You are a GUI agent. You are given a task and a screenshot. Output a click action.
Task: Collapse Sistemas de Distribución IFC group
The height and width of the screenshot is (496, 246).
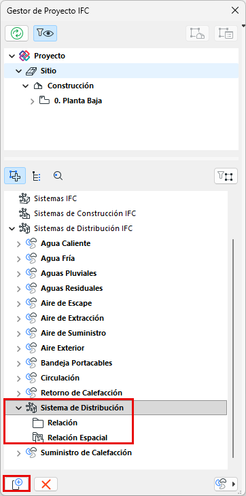pyautogui.click(x=12, y=229)
